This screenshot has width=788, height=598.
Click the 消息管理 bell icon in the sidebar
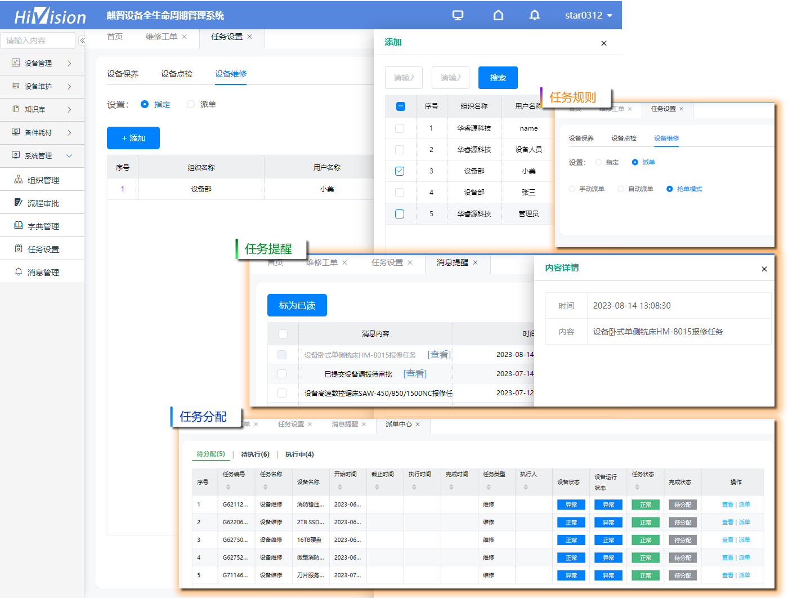(19, 272)
